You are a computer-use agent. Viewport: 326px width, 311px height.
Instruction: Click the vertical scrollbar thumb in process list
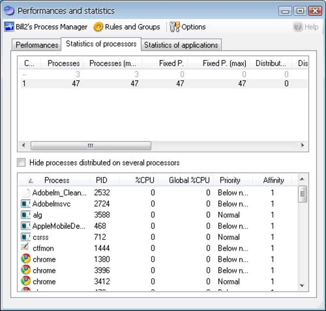click(302, 194)
